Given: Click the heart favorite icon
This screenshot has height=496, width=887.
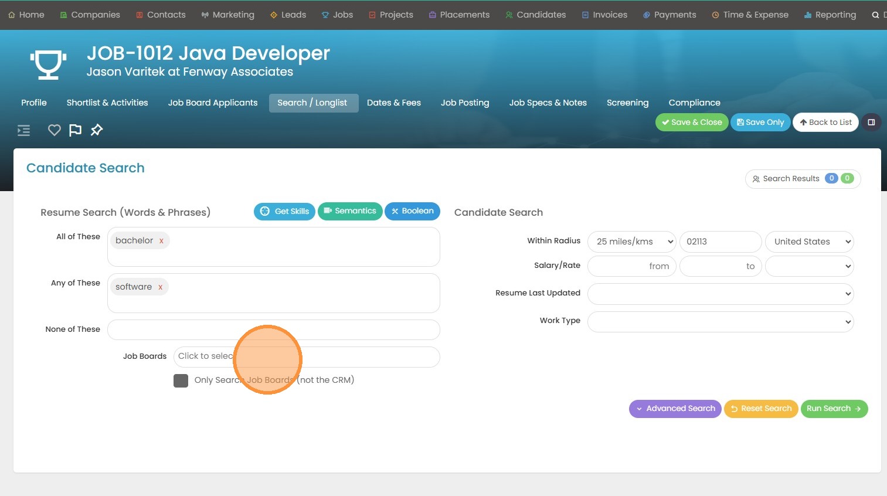Looking at the screenshot, I should [54, 130].
